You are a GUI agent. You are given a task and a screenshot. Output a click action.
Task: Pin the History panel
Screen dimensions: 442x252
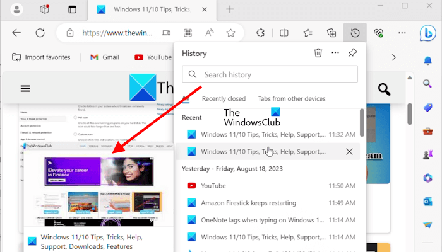click(352, 52)
